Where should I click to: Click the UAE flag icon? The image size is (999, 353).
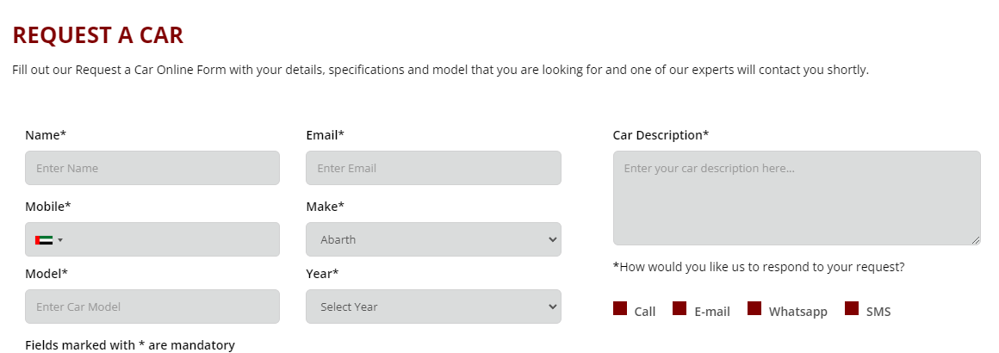pyautogui.click(x=44, y=240)
